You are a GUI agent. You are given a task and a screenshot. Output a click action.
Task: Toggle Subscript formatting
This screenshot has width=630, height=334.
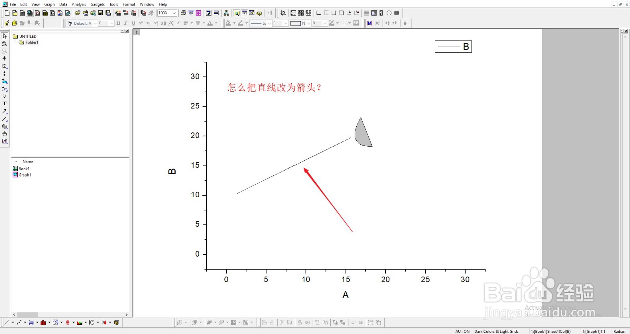pyautogui.click(x=148, y=23)
